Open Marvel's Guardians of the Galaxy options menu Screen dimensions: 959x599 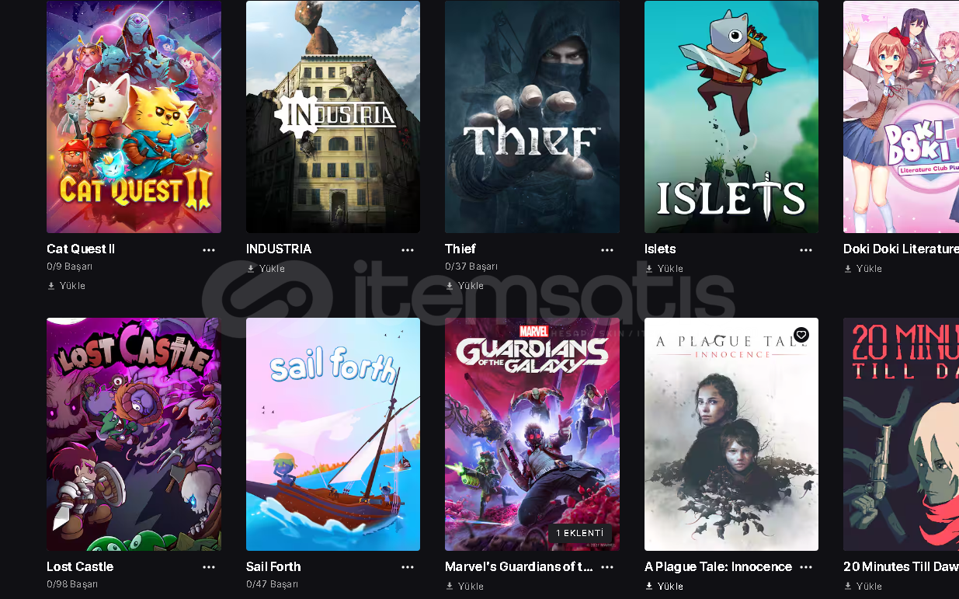[x=607, y=568]
